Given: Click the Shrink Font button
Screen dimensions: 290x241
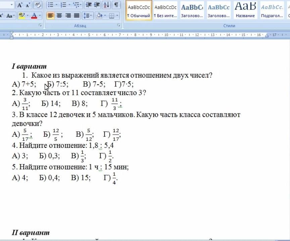Looking at the screenshot, I should coord(28,5).
